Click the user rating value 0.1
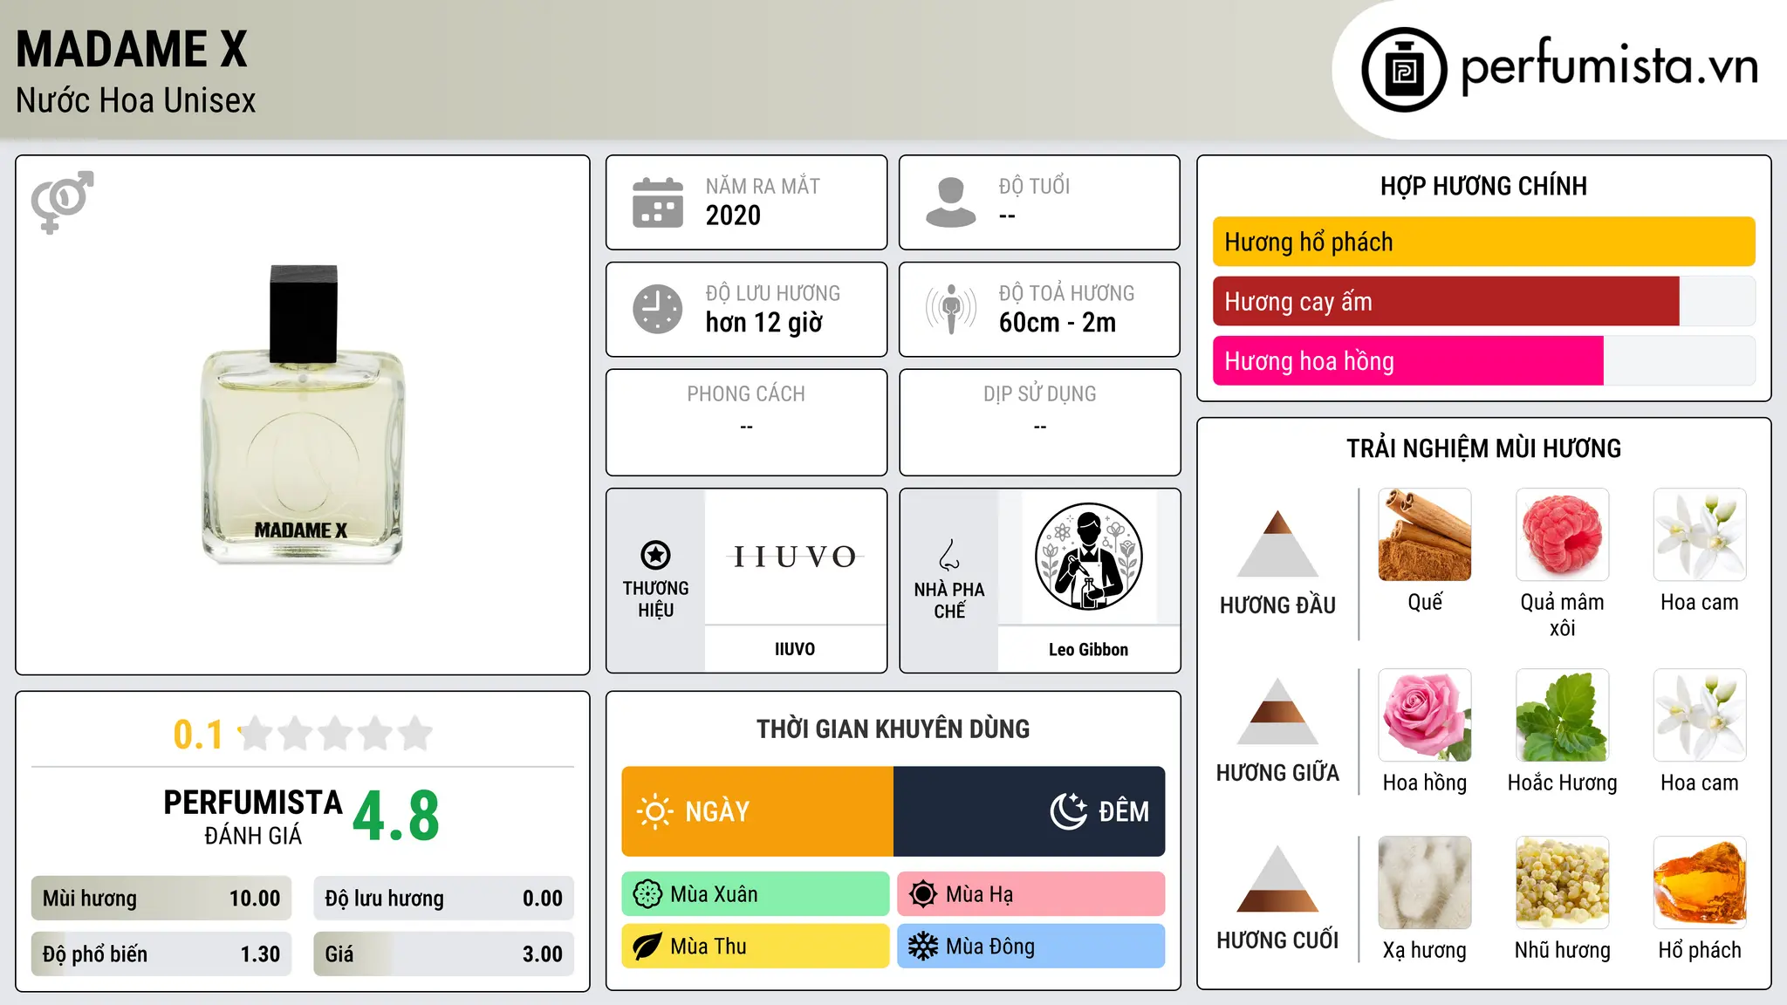The image size is (1787, 1005). [x=198, y=735]
